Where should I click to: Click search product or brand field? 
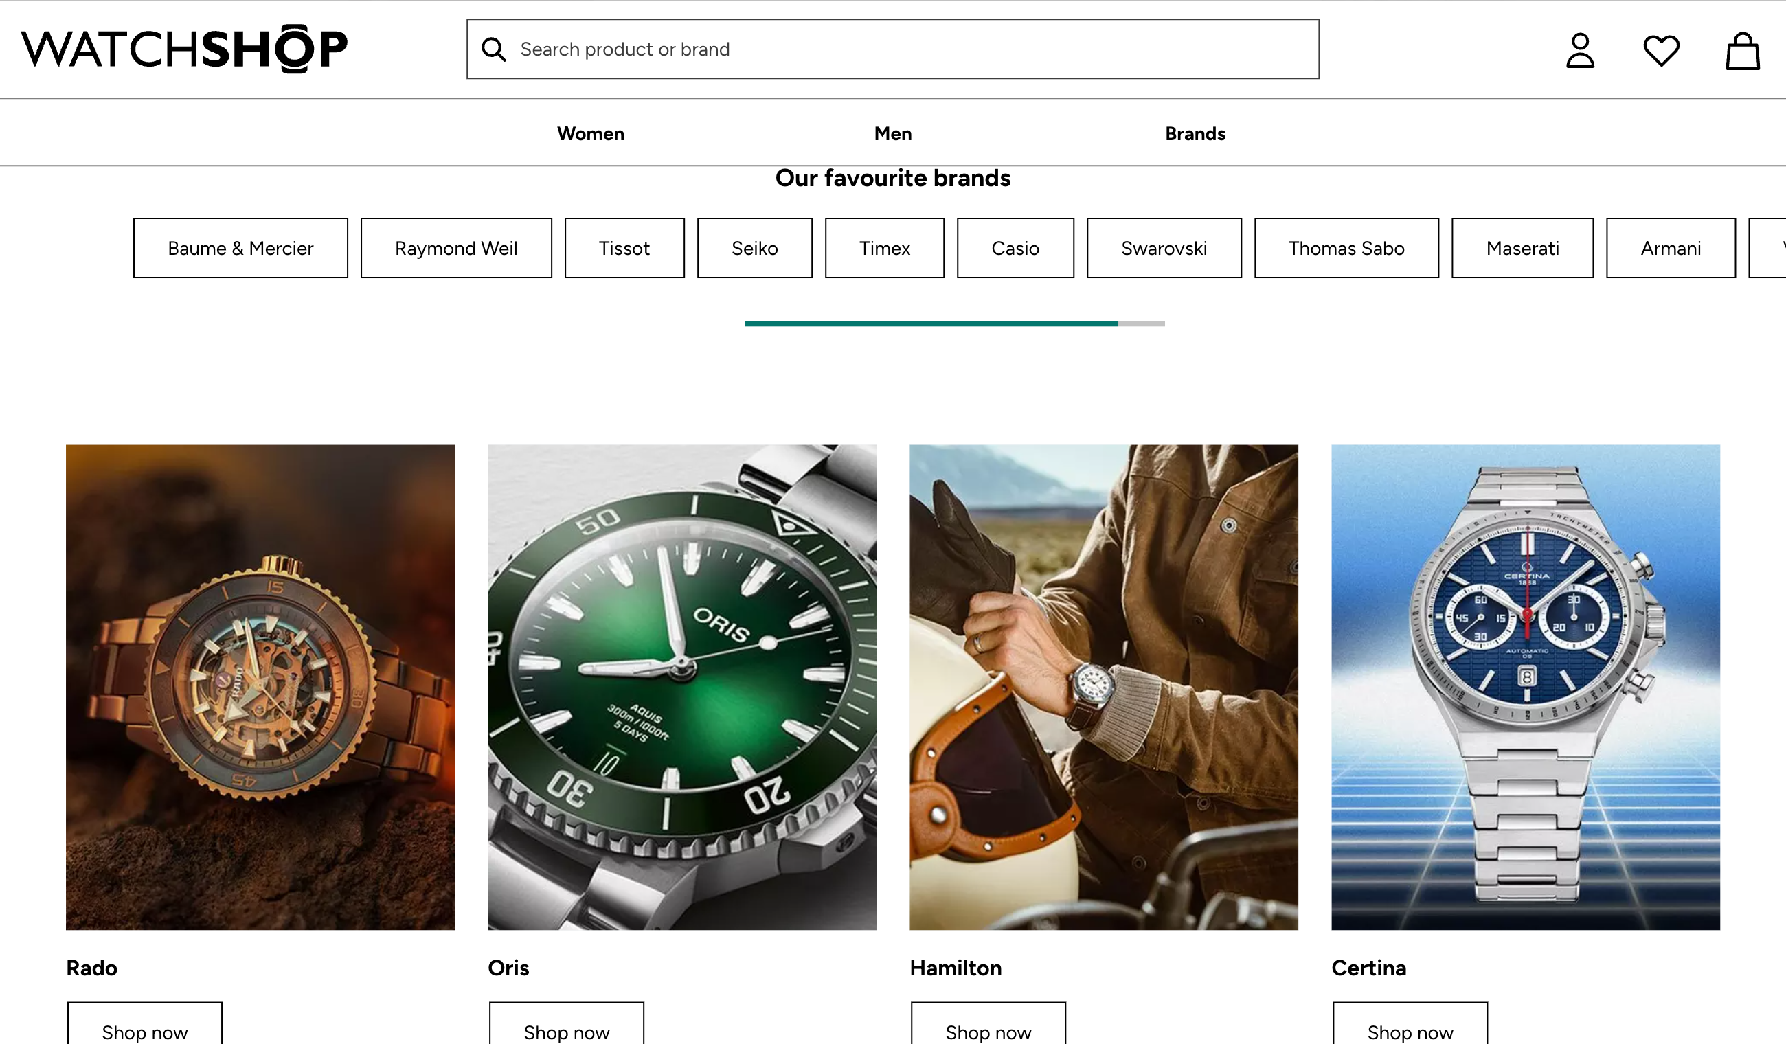891,49
